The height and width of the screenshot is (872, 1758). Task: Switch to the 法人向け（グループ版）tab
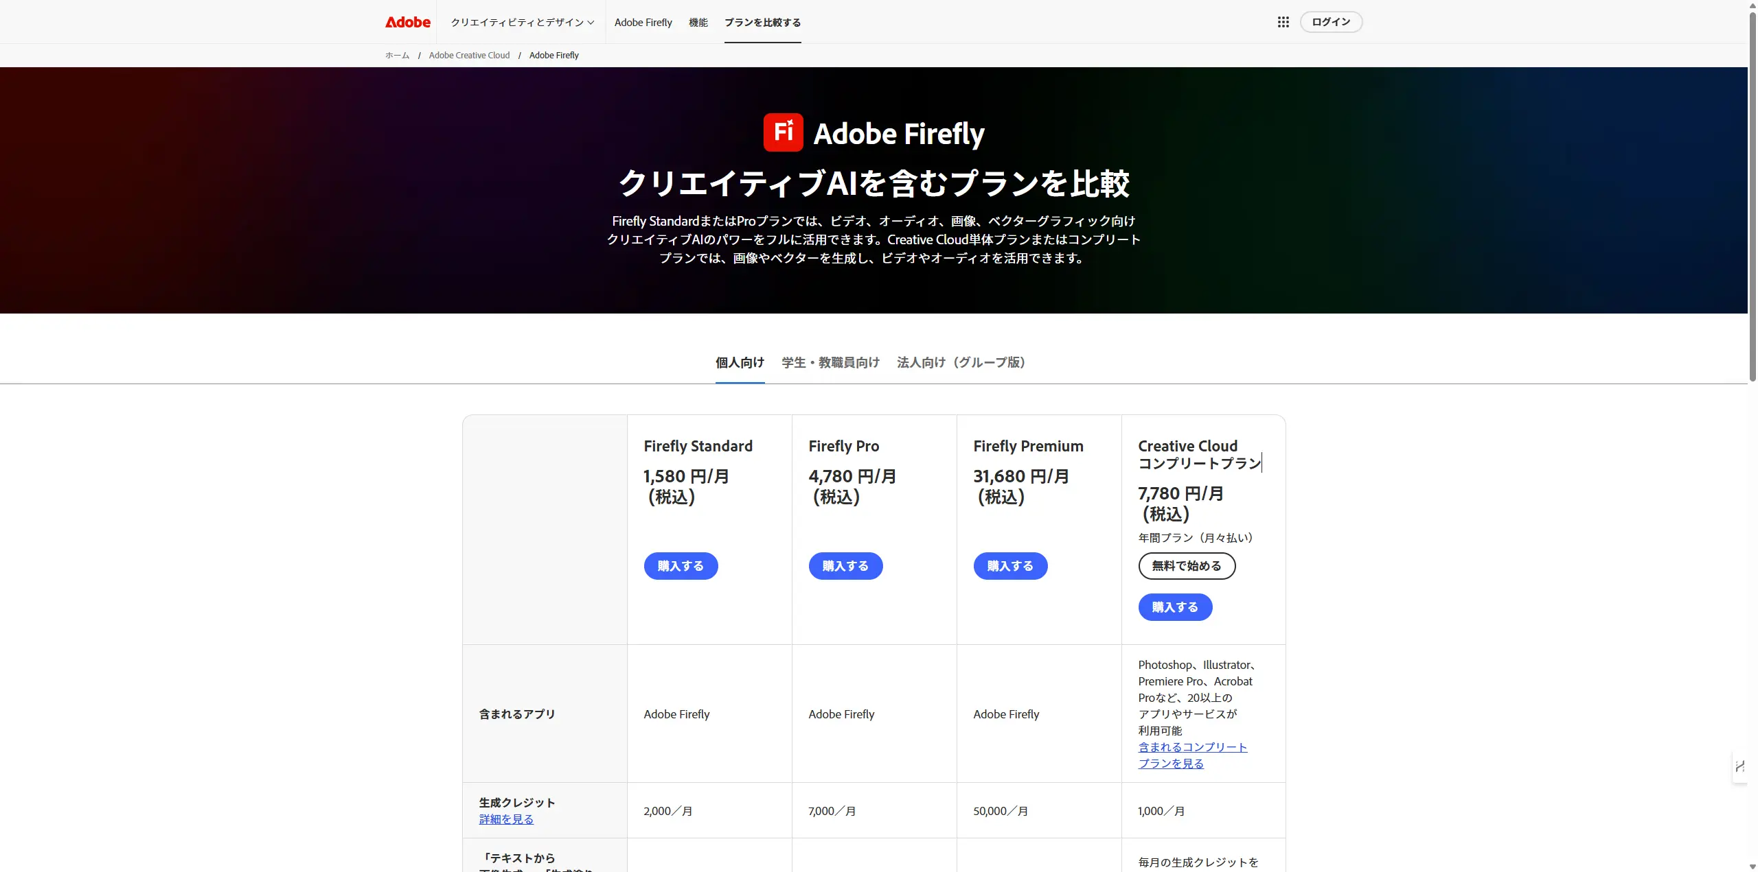click(961, 362)
